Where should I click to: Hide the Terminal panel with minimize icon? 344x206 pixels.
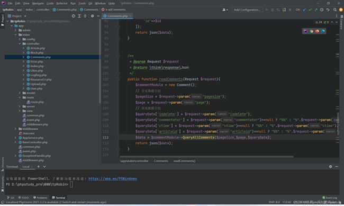(336, 167)
